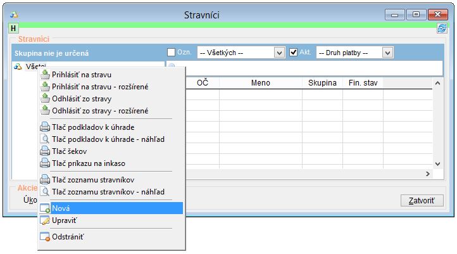
Task: Click the refresh icon at top right
Action: pos(442,29)
